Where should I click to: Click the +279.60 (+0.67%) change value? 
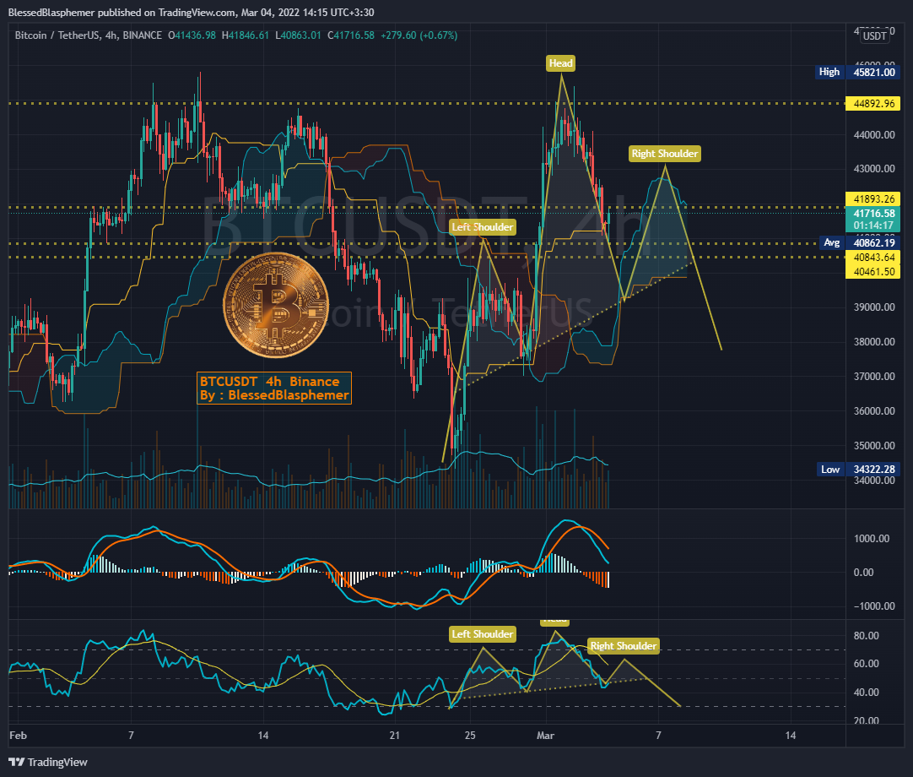[x=419, y=35]
